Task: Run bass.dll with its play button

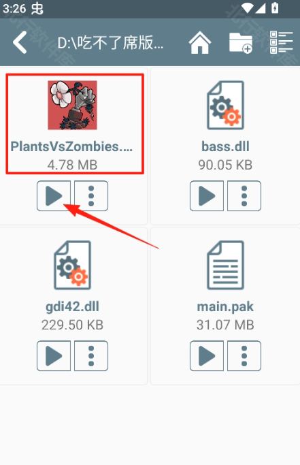Action: coord(207,195)
